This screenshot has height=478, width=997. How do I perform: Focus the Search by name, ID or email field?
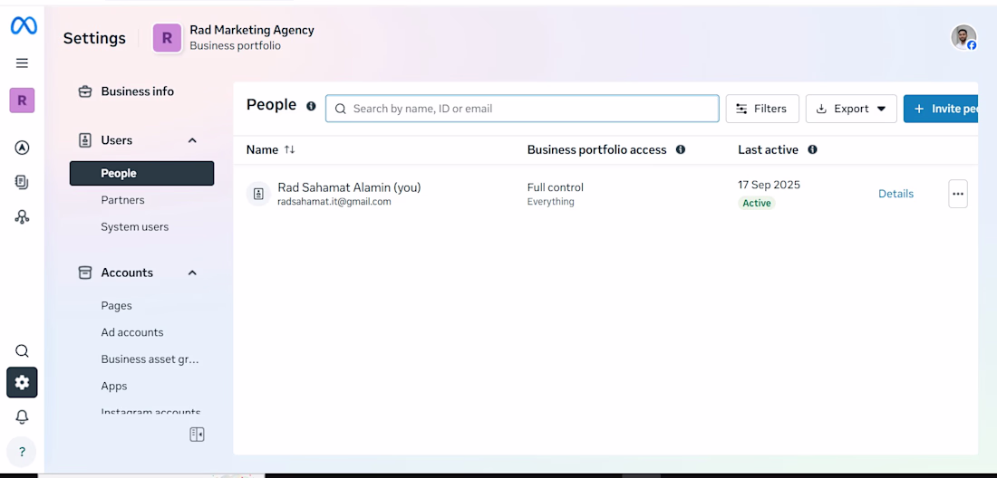point(522,109)
